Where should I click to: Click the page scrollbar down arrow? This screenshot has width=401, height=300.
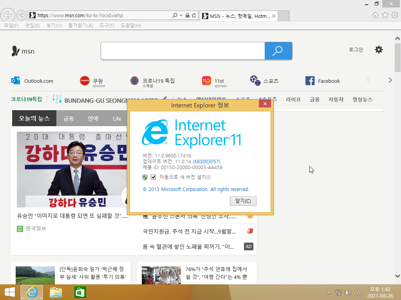pyautogui.click(x=397, y=276)
